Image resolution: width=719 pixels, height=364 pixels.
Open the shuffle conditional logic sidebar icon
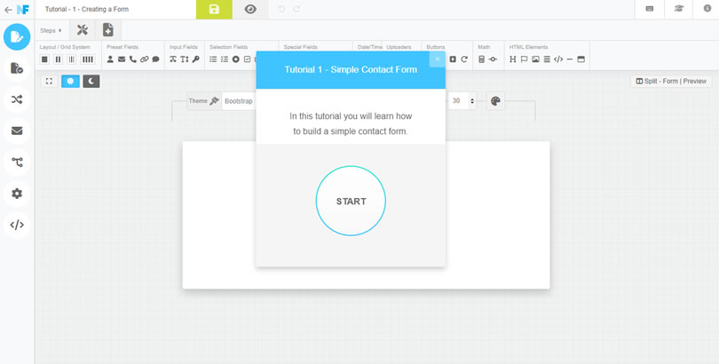point(17,99)
